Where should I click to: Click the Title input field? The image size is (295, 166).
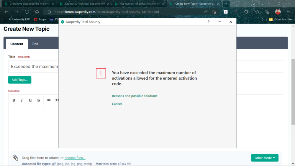145,66
